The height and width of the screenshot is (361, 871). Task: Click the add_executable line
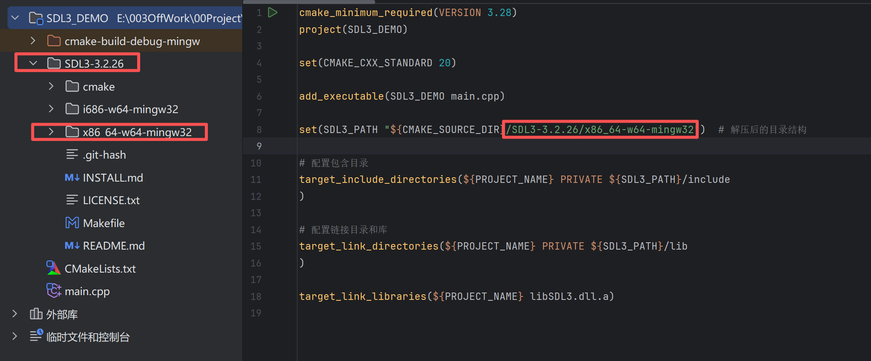[x=402, y=96]
